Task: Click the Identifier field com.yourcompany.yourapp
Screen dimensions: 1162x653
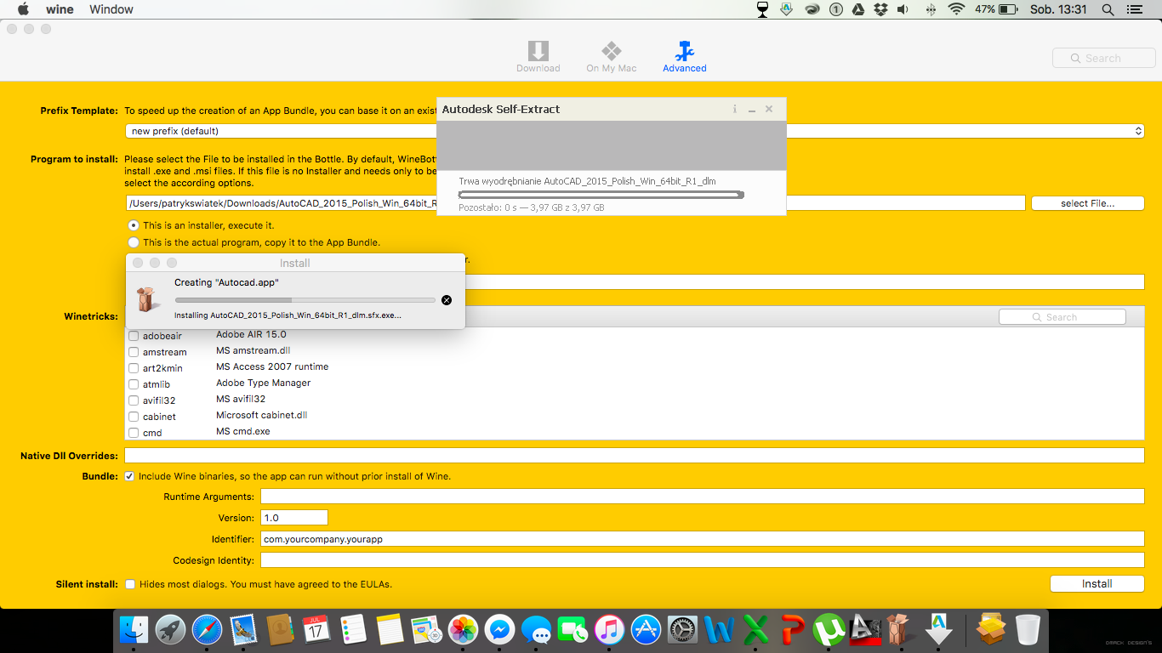Action: point(702,539)
